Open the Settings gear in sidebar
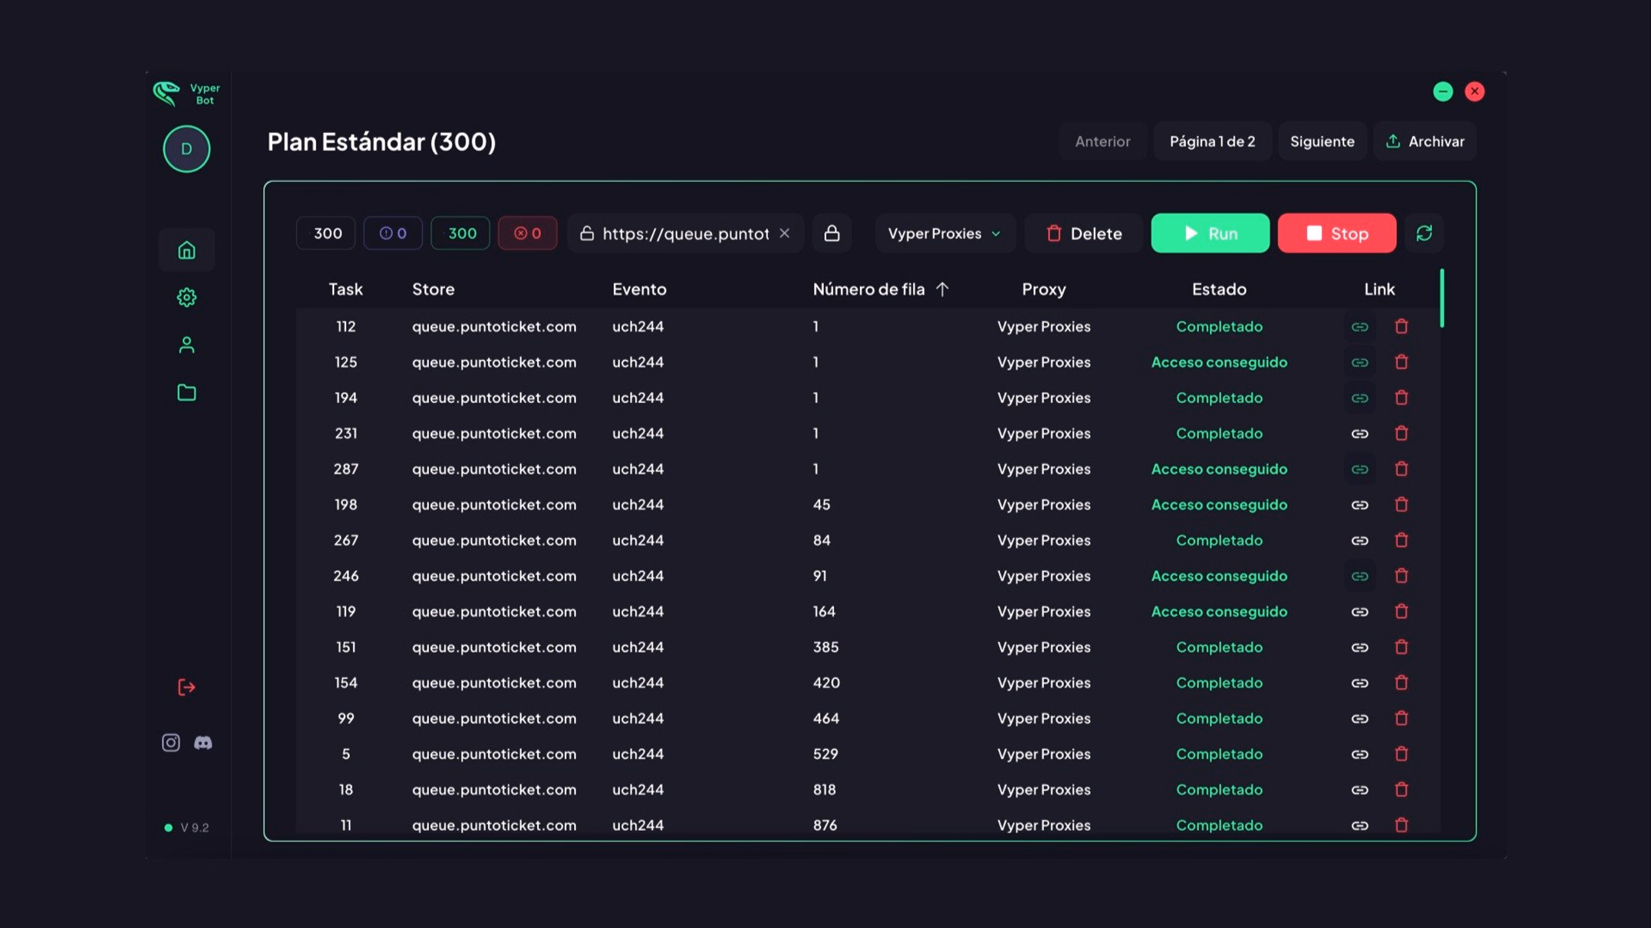The height and width of the screenshot is (928, 1651). tap(186, 297)
